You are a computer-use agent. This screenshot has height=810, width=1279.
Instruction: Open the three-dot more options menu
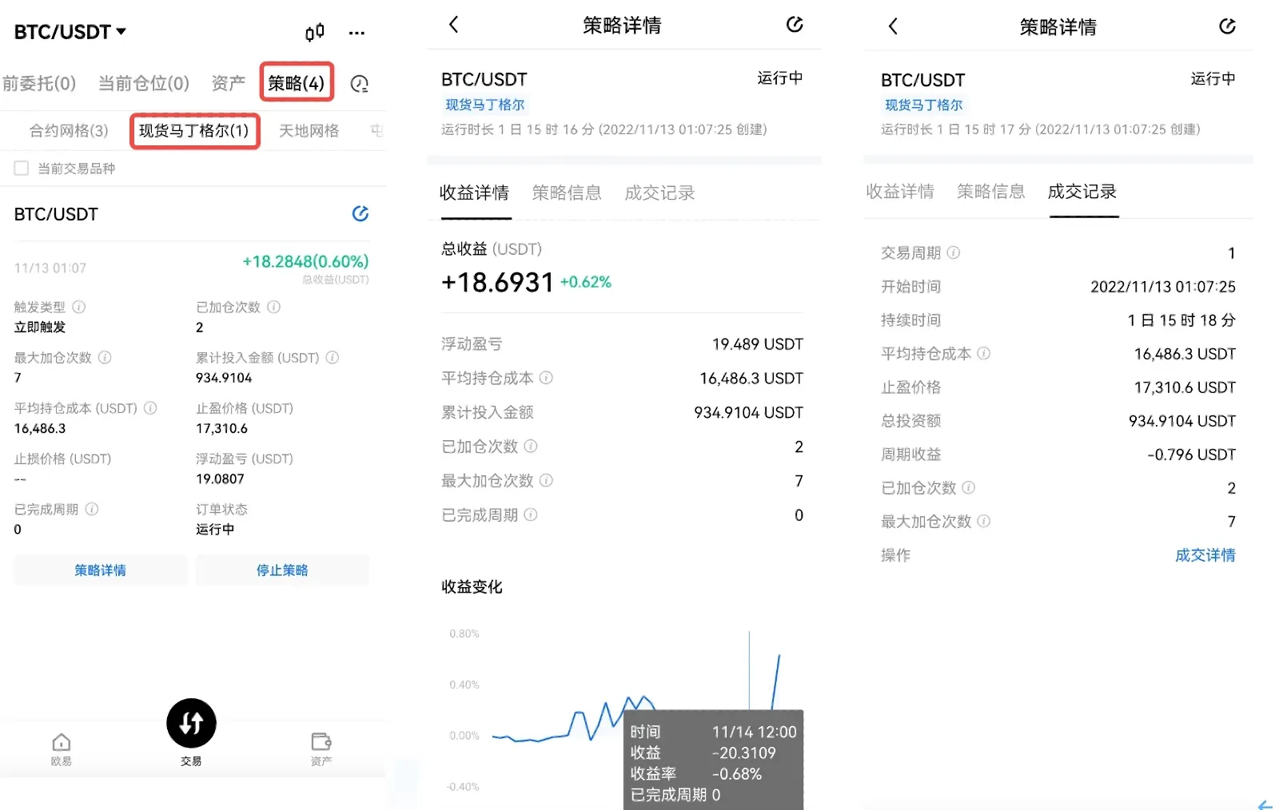coord(357,33)
